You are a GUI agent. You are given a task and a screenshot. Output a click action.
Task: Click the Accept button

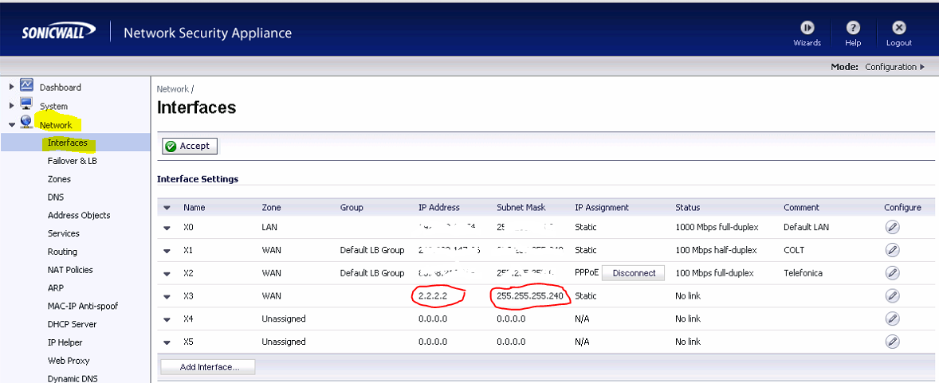tap(190, 146)
